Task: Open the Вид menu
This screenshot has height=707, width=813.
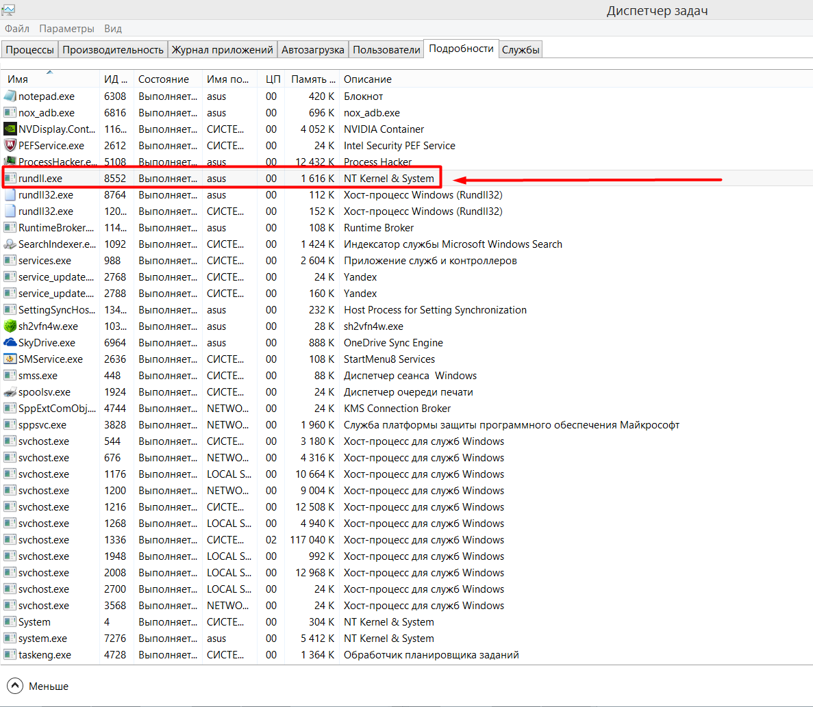Action: pos(113,29)
